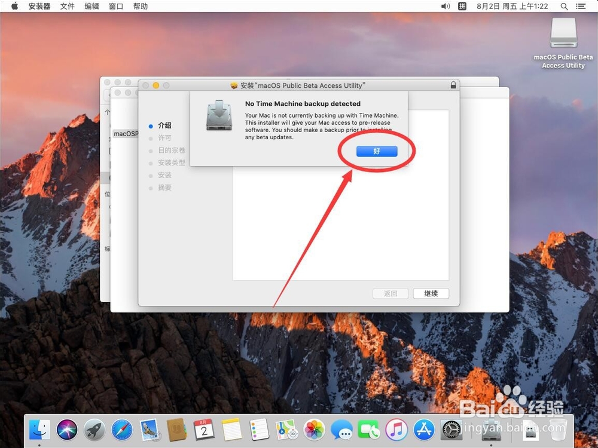
Task: Click the macOSP item in background Finder window
Action: tap(126, 134)
